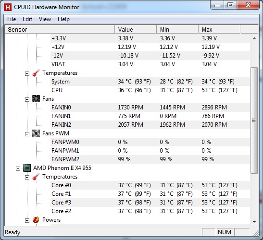Click the motherboard Temperatures thermometer icon

tap(36, 73)
